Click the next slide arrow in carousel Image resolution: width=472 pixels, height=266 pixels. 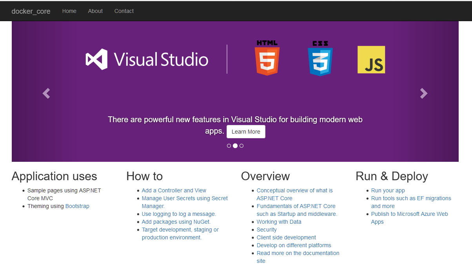click(x=424, y=93)
